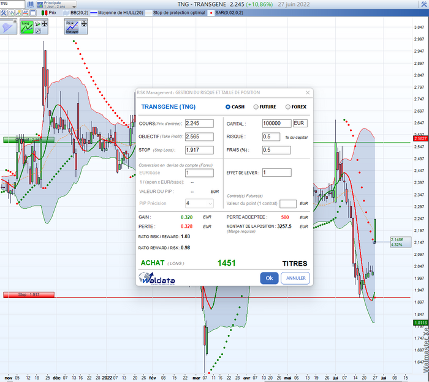Click the blue funnel filter widget
Image resolution: width=429 pixels, height=382 pixels.
pos(7,28)
